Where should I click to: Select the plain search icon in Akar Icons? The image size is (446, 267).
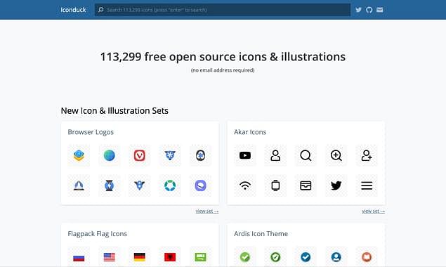pos(306,155)
